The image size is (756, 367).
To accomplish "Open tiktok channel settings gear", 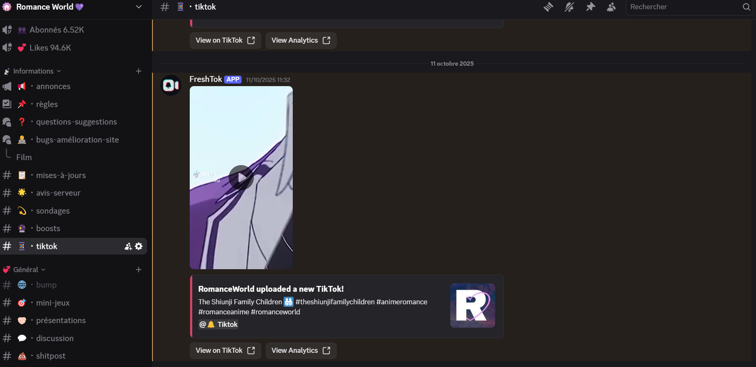I will (139, 246).
